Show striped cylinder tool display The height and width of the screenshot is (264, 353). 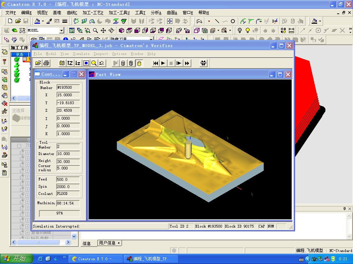pyautogui.click(x=131, y=63)
